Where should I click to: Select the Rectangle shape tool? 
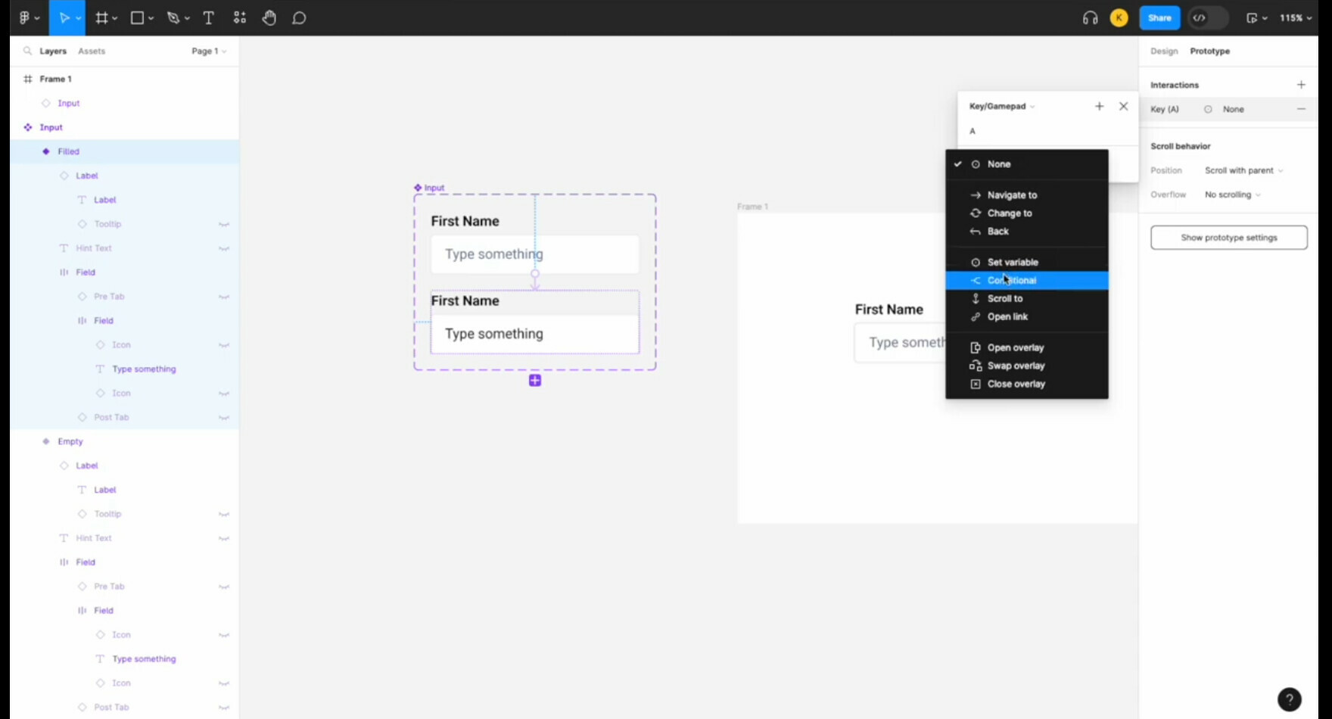point(137,17)
